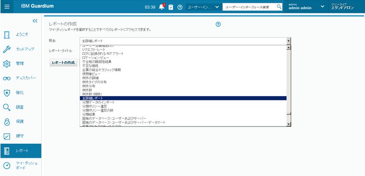Click the 調査 magnifier icon
The height and width of the screenshot is (176, 365).
point(7,107)
